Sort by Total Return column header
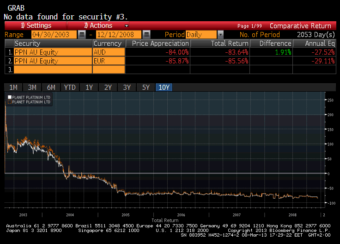 [x=220, y=44]
